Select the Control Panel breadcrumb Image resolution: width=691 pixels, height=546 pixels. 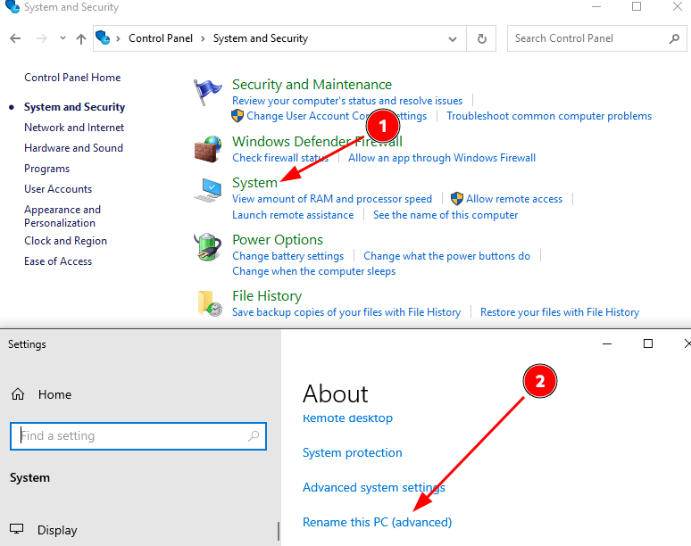(161, 38)
